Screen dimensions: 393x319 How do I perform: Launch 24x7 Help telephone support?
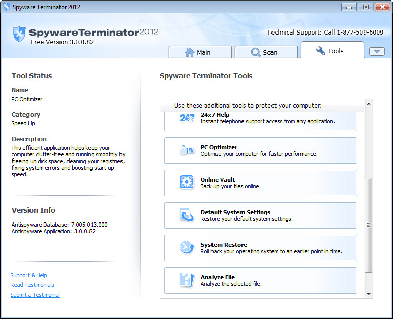pos(261,121)
